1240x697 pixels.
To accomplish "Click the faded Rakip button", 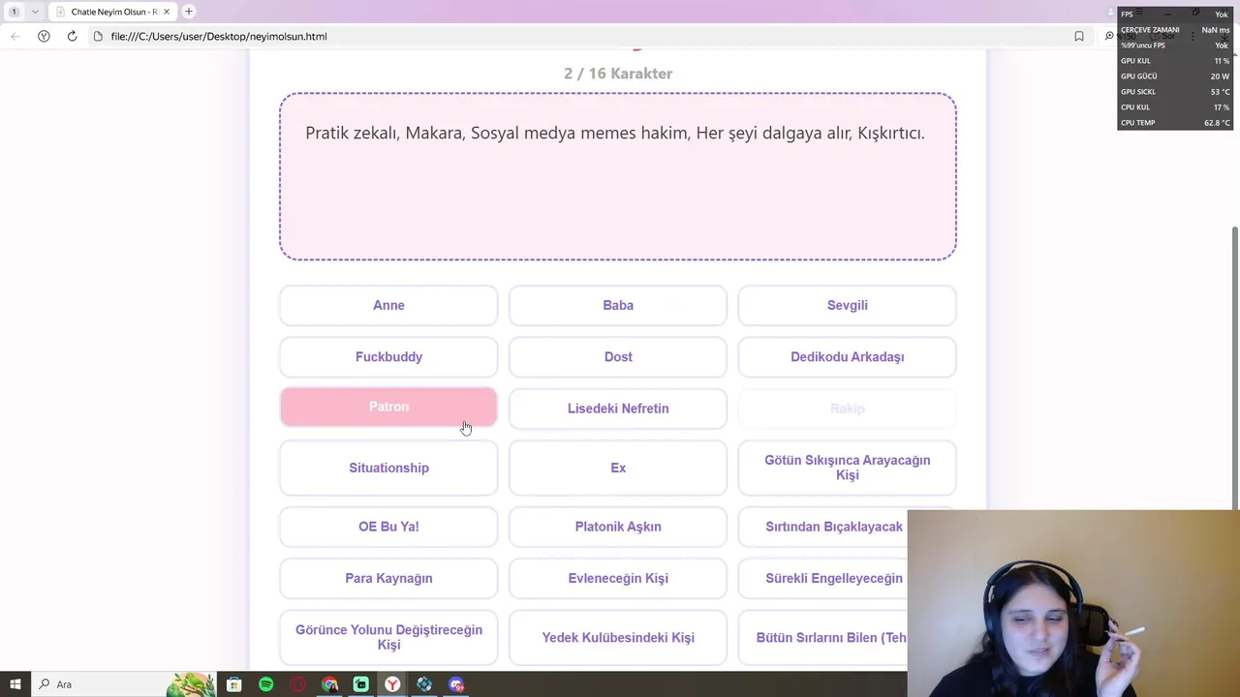I will (847, 409).
